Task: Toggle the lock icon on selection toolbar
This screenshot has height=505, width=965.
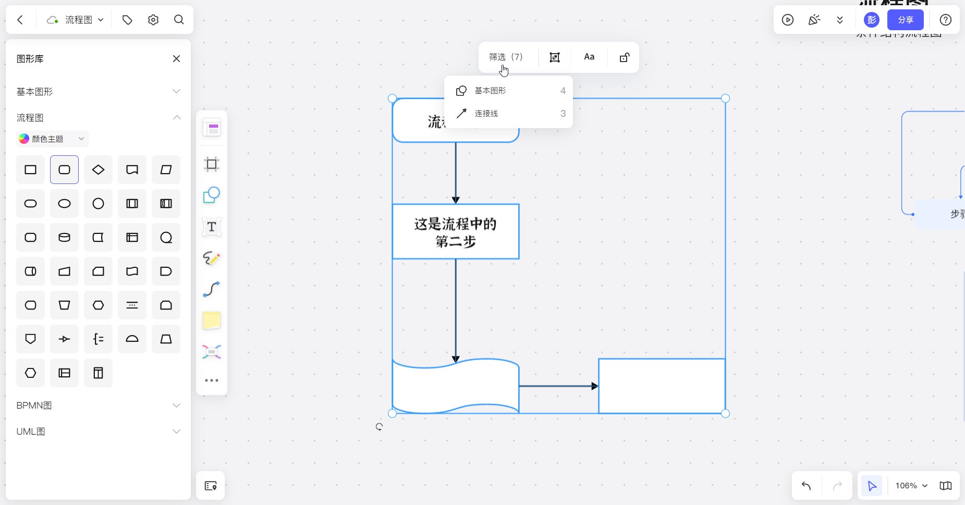Action: [625, 57]
